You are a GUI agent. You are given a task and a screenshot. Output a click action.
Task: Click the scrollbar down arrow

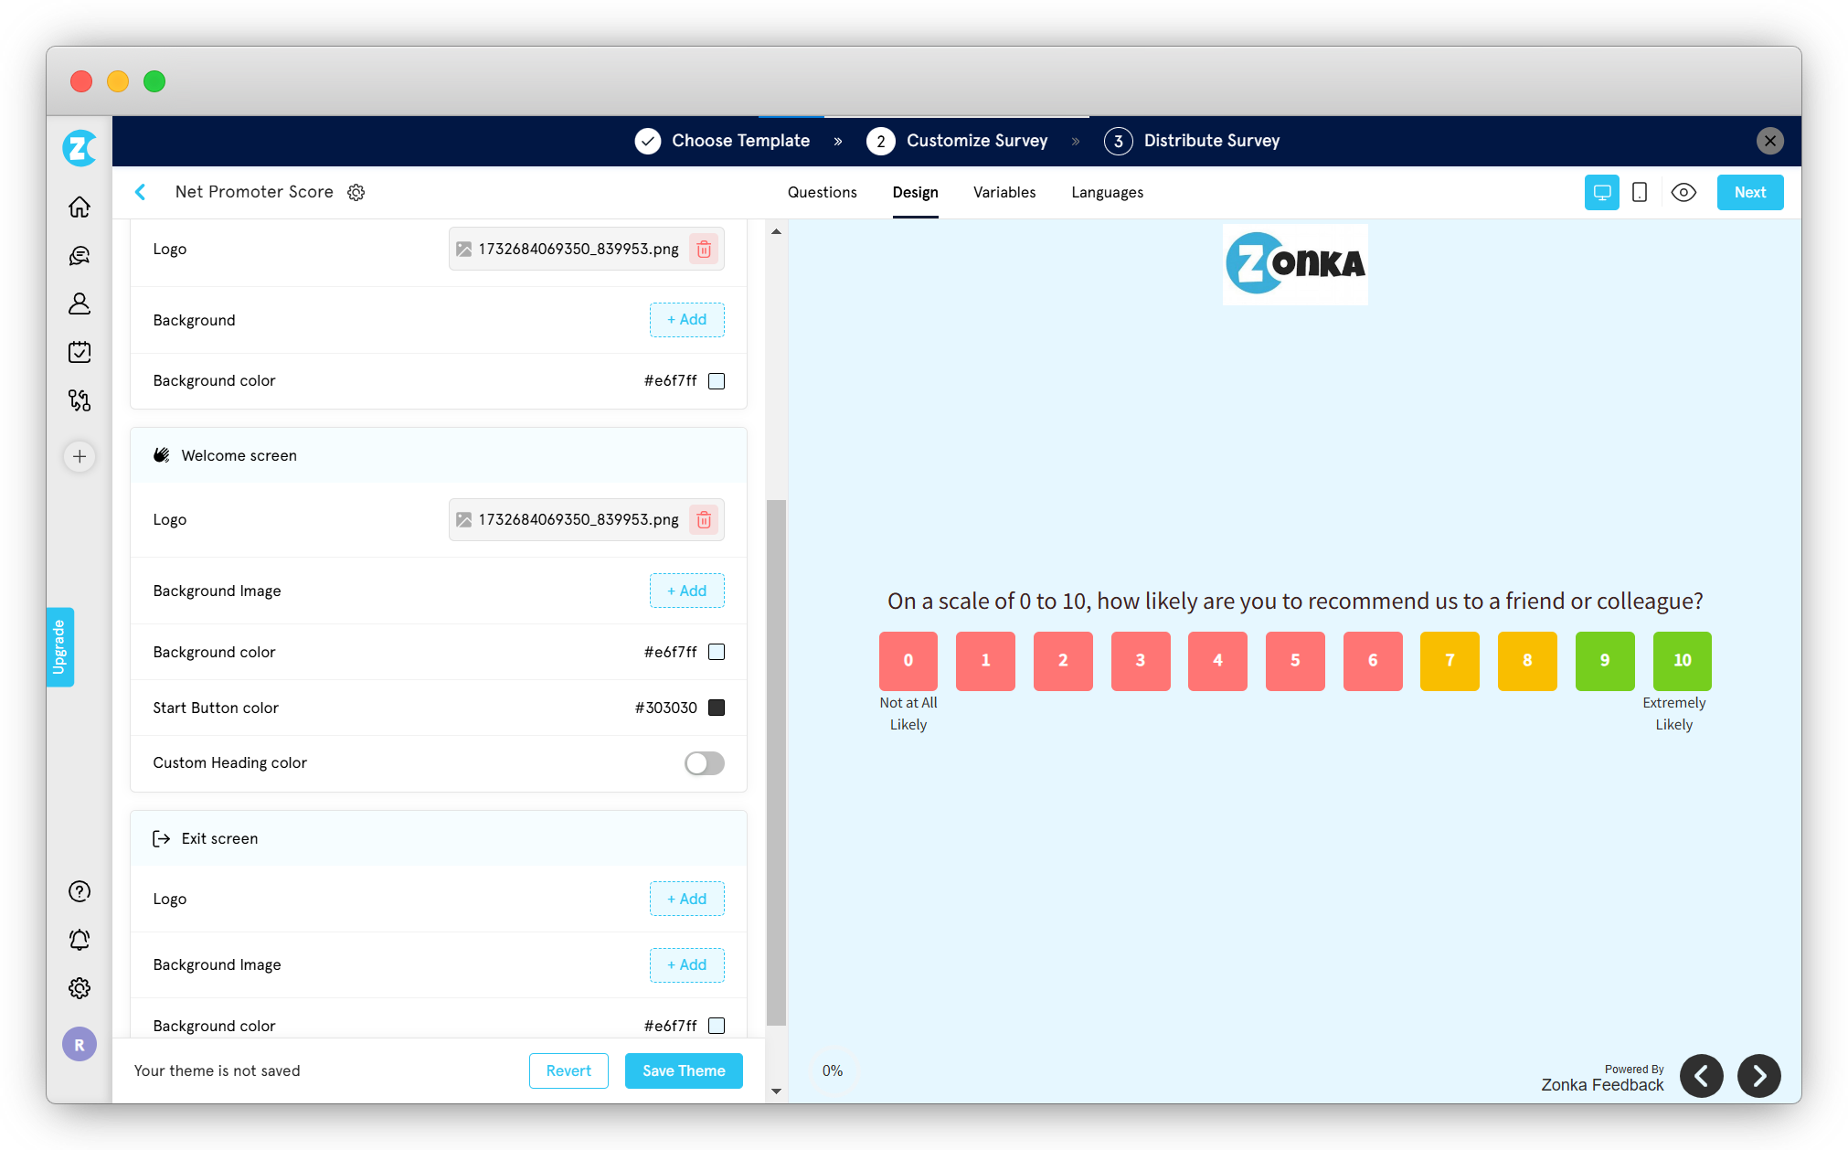pyautogui.click(x=776, y=1091)
